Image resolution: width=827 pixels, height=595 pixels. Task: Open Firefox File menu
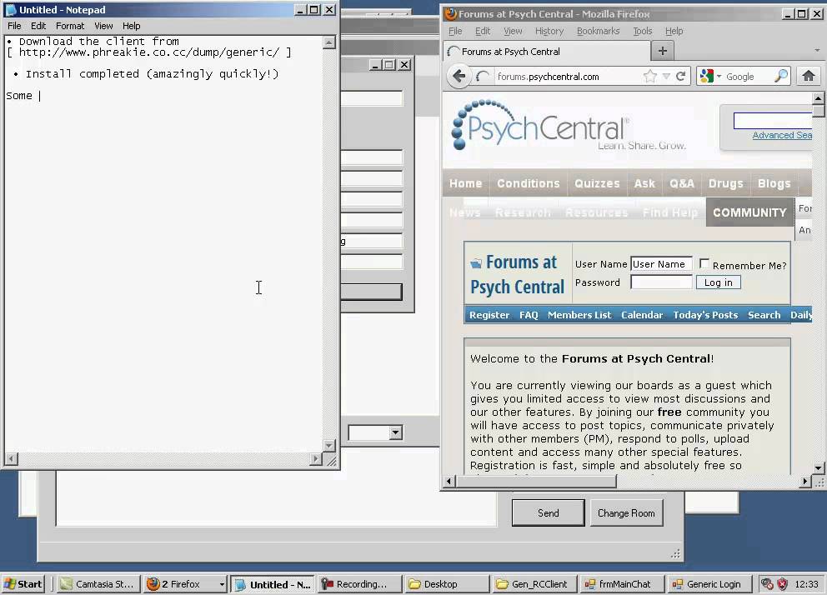455,31
